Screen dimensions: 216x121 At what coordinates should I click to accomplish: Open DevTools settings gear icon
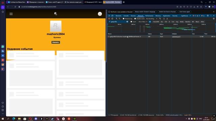(x=208, y=16)
